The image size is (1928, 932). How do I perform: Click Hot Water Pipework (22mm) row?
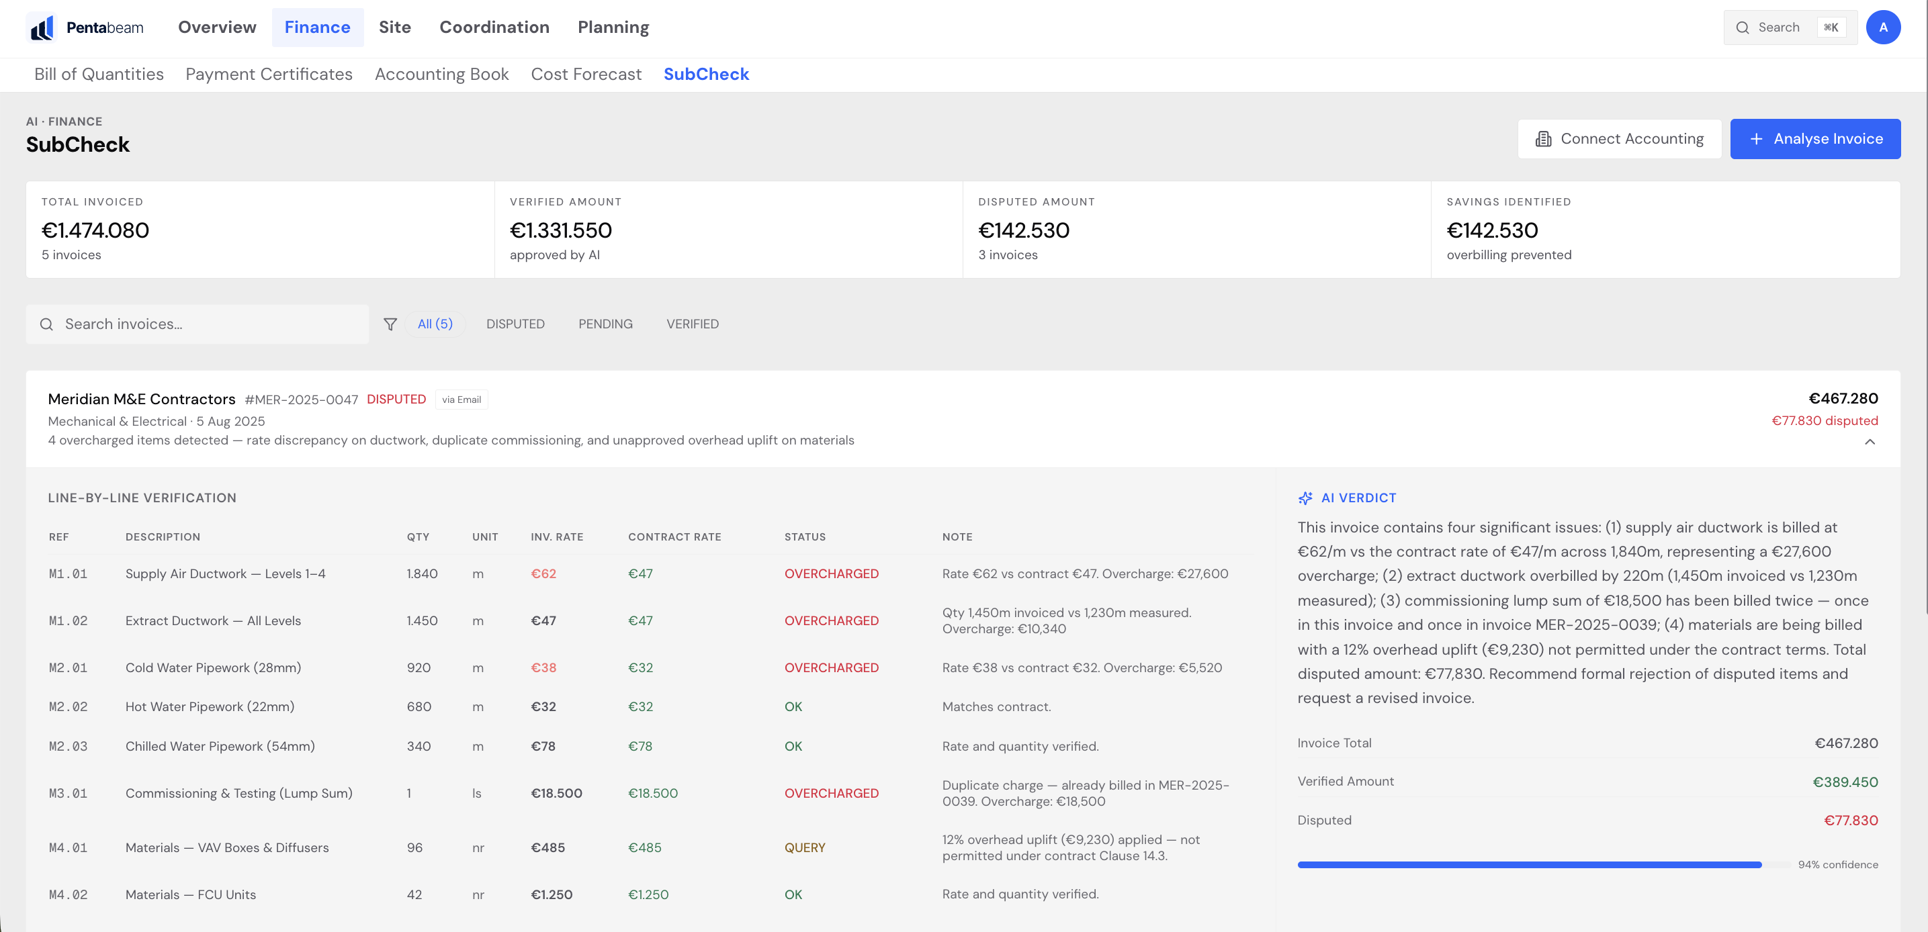pyautogui.click(x=648, y=707)
